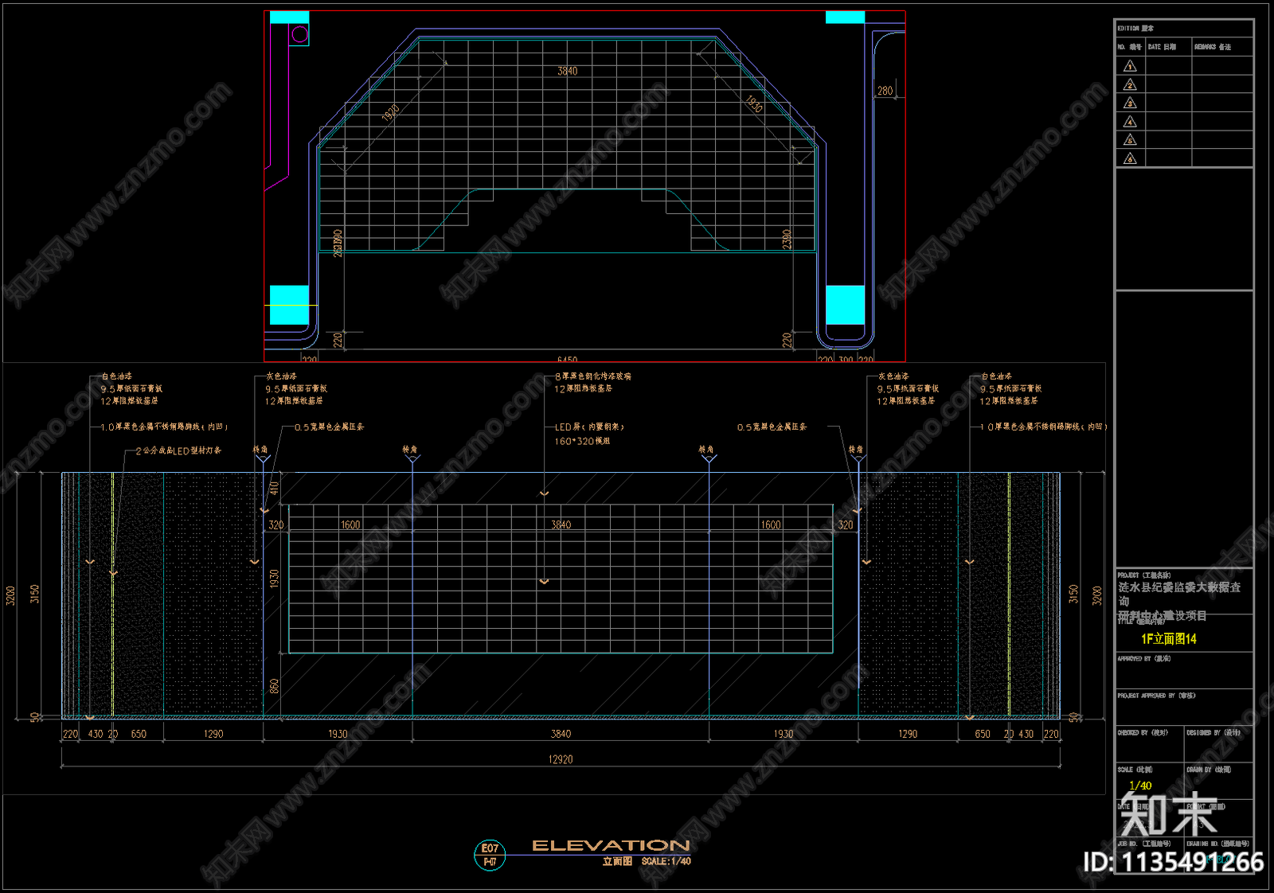
Task: Click the 8厚黑色钢化烤漆玻璃 callout
Action: [x=593, y=376]
